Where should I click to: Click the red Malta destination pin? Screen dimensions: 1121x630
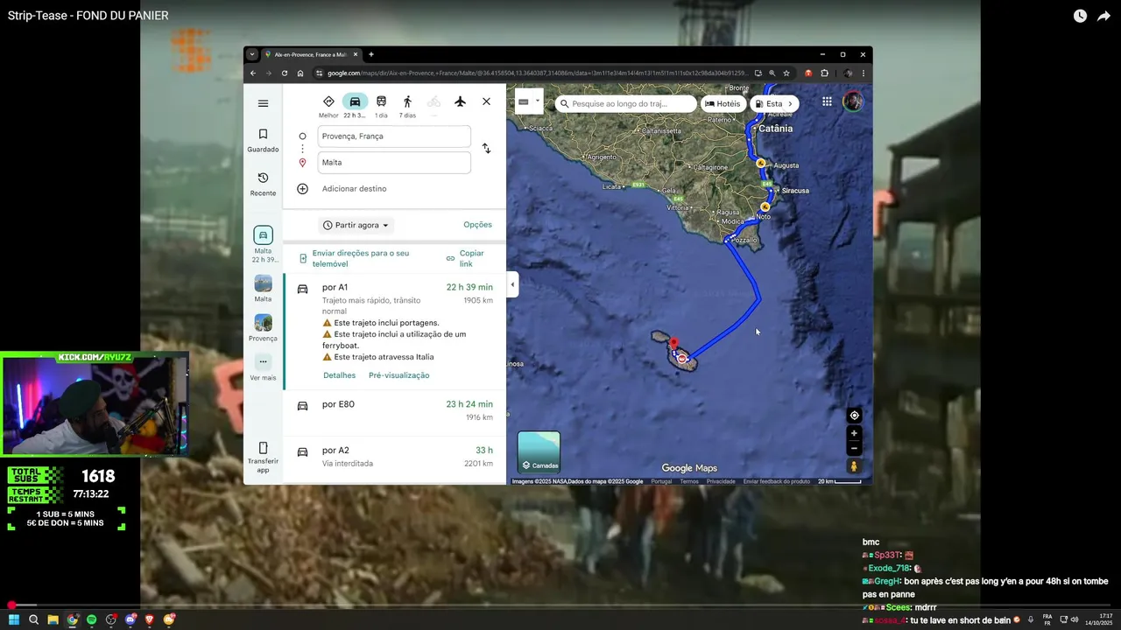point(673,345)
